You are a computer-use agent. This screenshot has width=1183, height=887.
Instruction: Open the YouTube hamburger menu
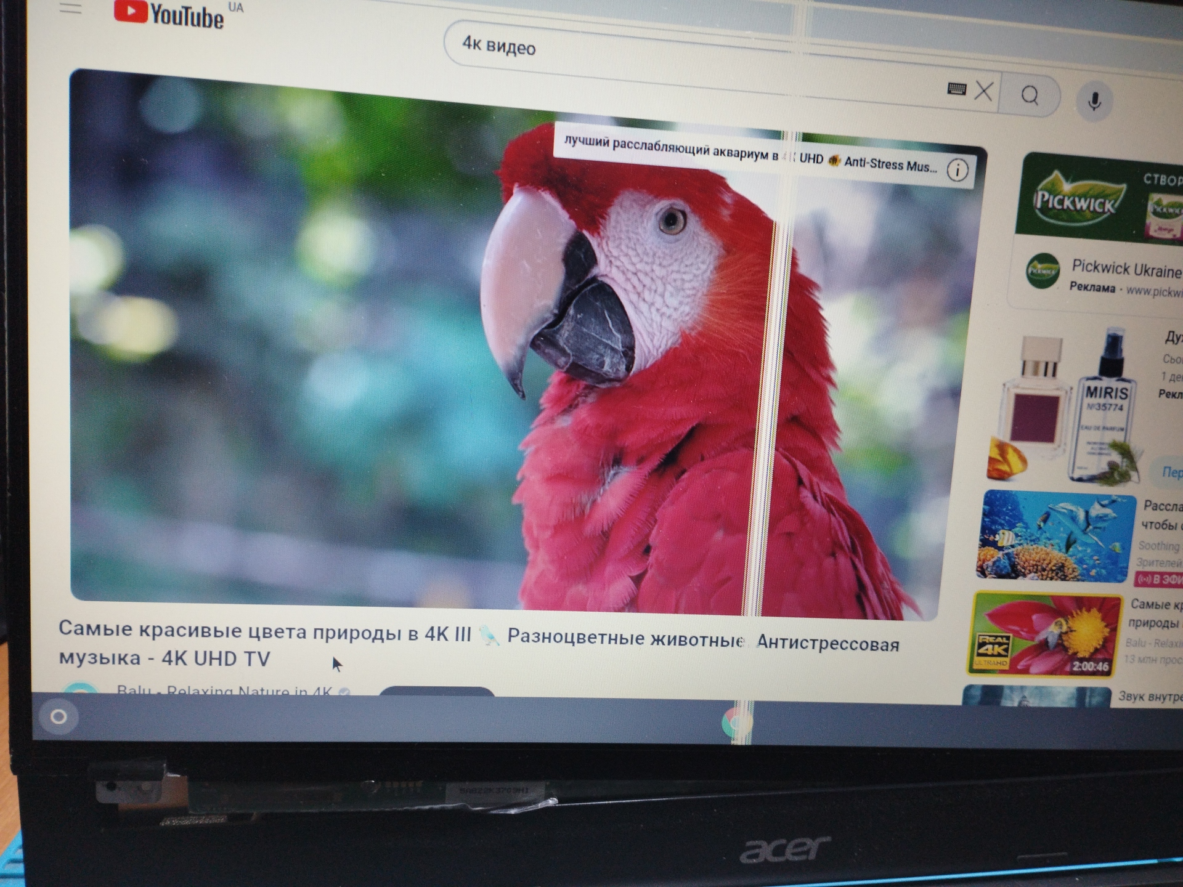coord(71,8)
